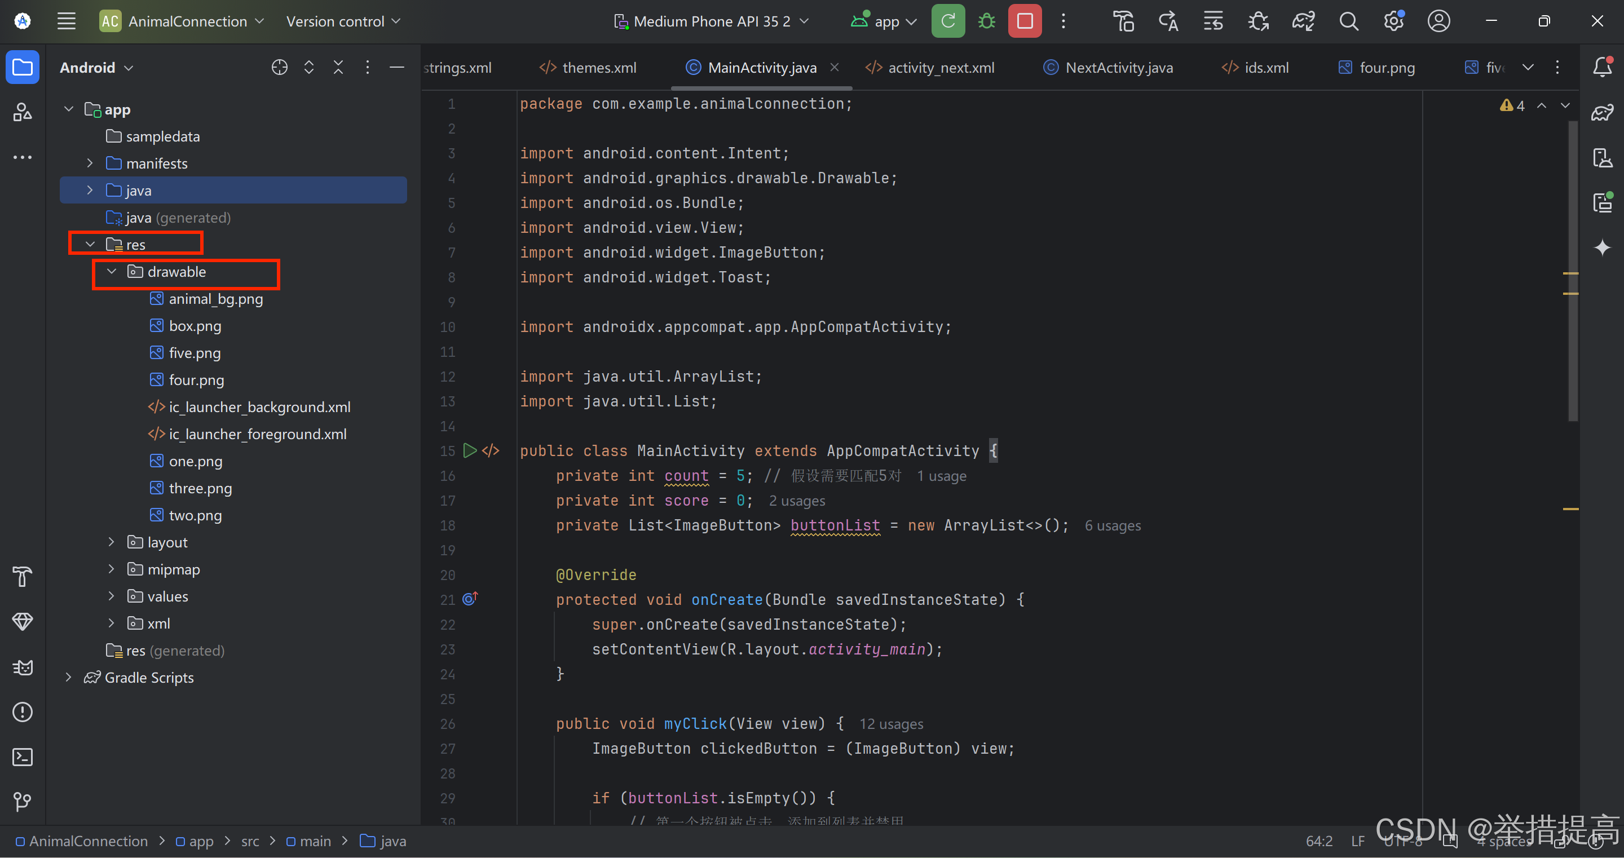Click Select Opened File target icon

click(279, 68)
